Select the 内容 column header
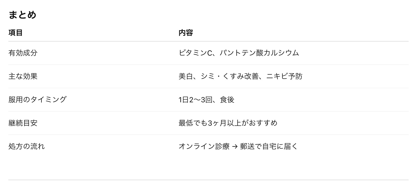Screen dimensions: 418x189 [186, 33]
